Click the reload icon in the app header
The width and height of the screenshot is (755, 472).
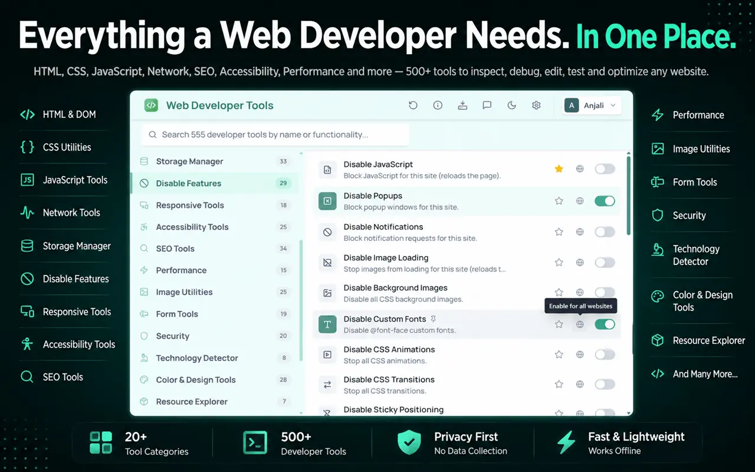pyautogui.click(x=413, y=106)
